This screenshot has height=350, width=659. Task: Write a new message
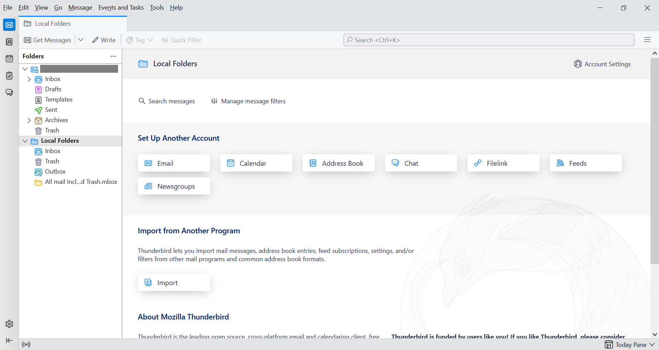coord(104,40)
